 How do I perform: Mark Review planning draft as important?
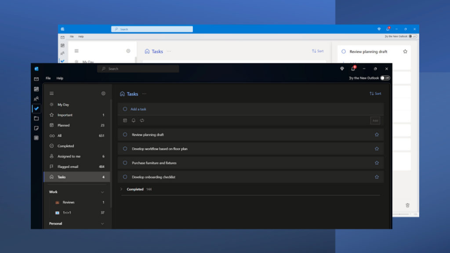[x=377, y=135]
